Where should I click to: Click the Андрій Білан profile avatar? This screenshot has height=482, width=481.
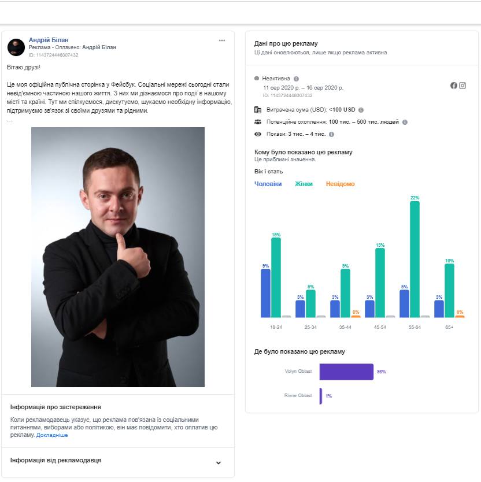(16, 47)
